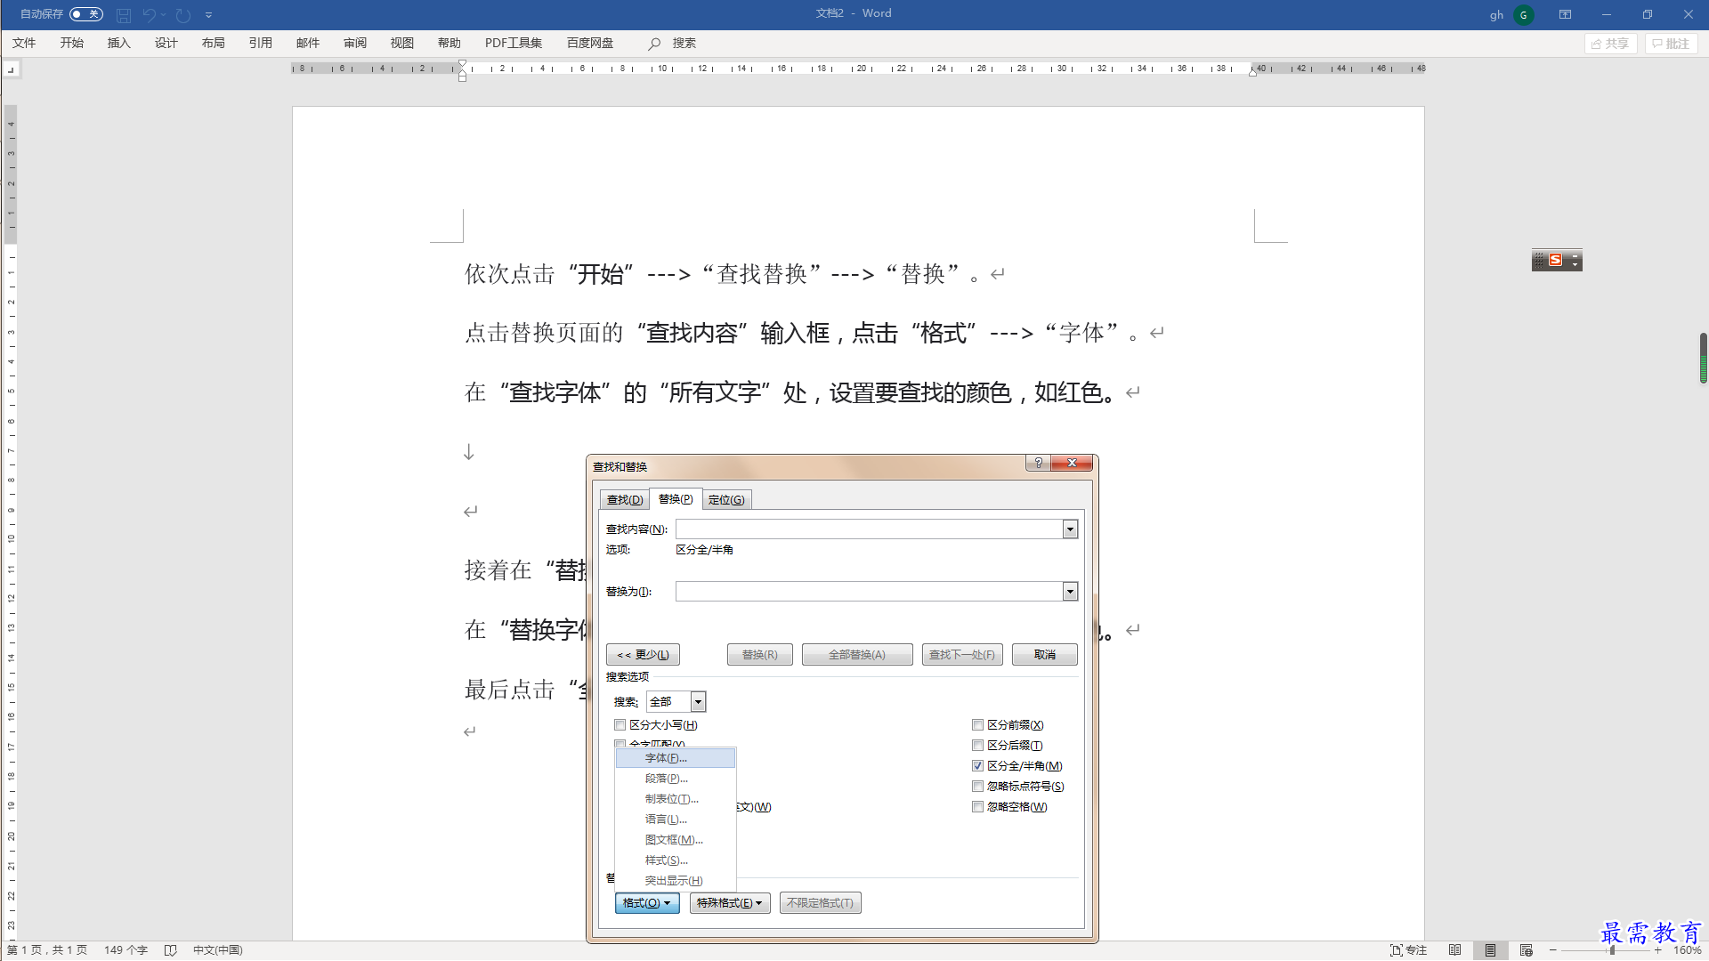Open the 邮件 ribbon tab
1709x961 pixels.
307,43
